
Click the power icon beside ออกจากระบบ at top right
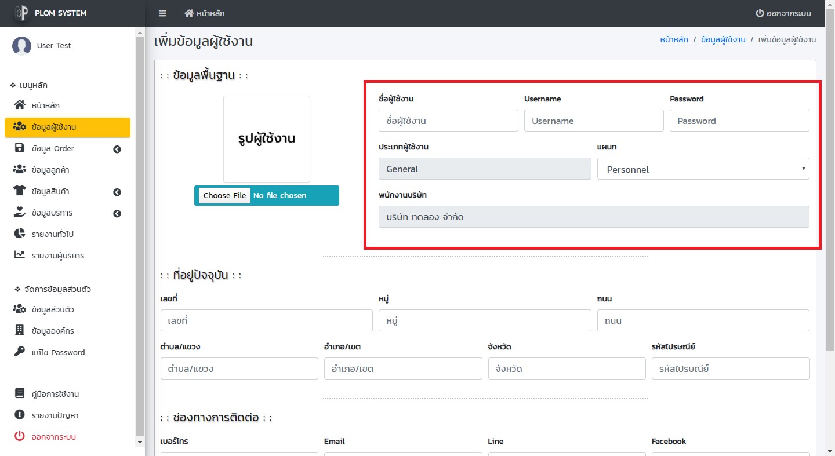(760, 13)
